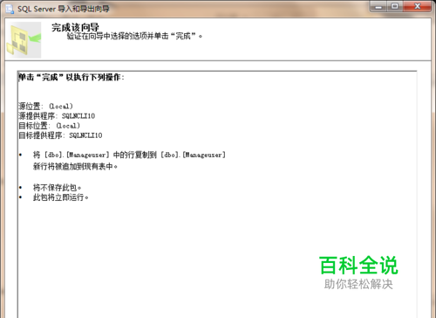Minimize the import and export wizard window
Image resolution: width=436 pixels, height=318 pixels.
pyautogui.click(x=378, y=6)
